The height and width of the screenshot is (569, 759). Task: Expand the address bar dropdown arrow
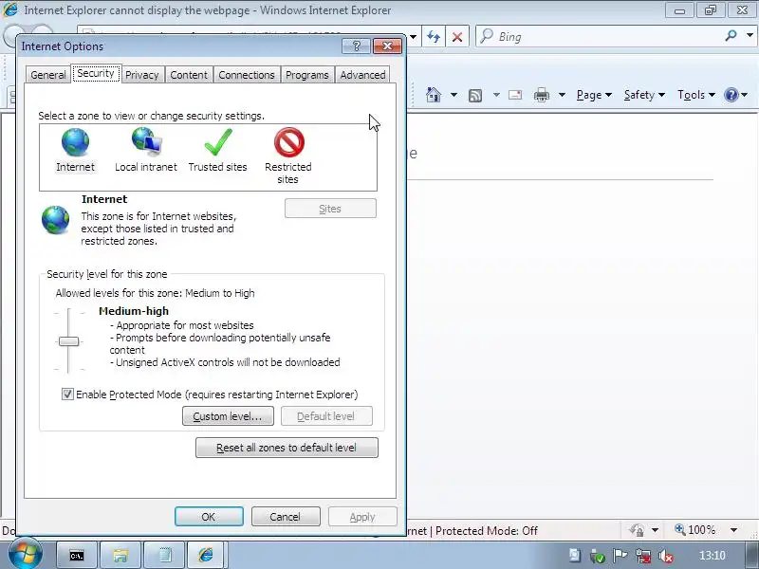[413, 37]
